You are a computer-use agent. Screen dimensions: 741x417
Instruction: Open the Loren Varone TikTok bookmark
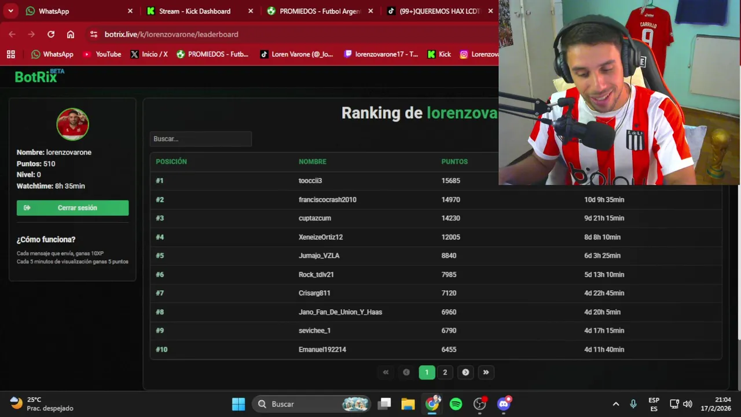tap(296, 54)
